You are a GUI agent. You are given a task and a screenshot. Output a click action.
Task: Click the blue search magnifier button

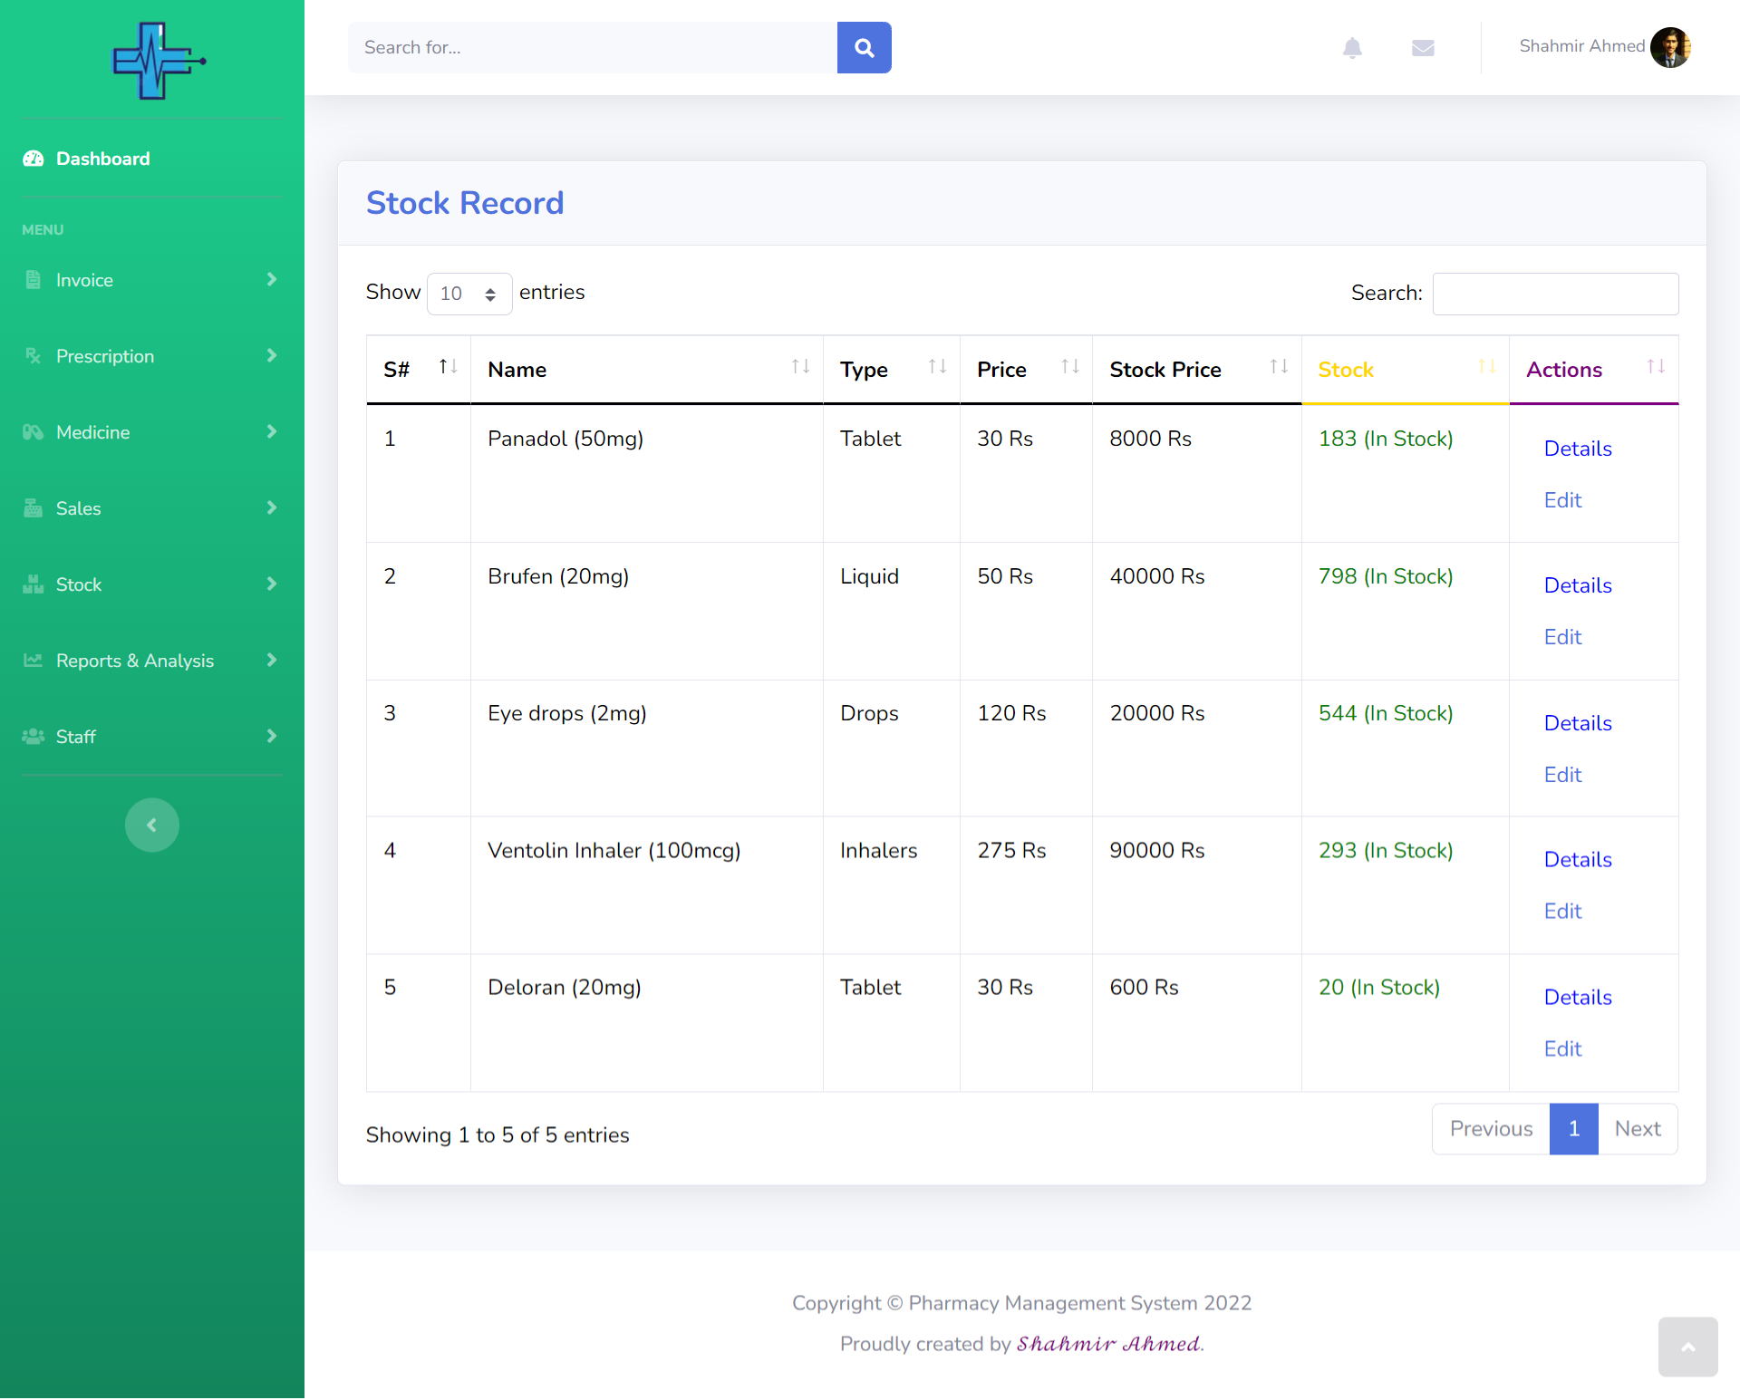click(864, 48)
